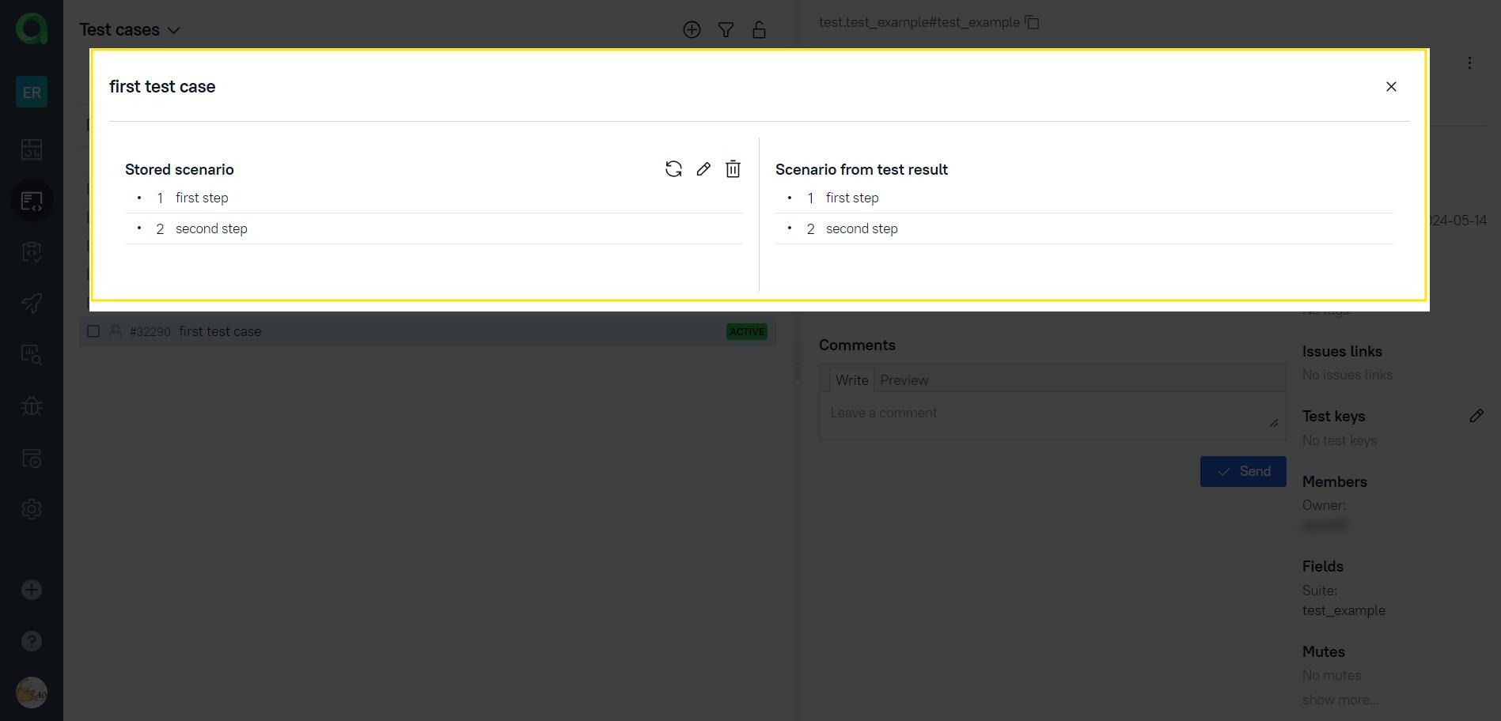Open the Test cases sidebar icon

pyautogui.click(x=32, y=201)
